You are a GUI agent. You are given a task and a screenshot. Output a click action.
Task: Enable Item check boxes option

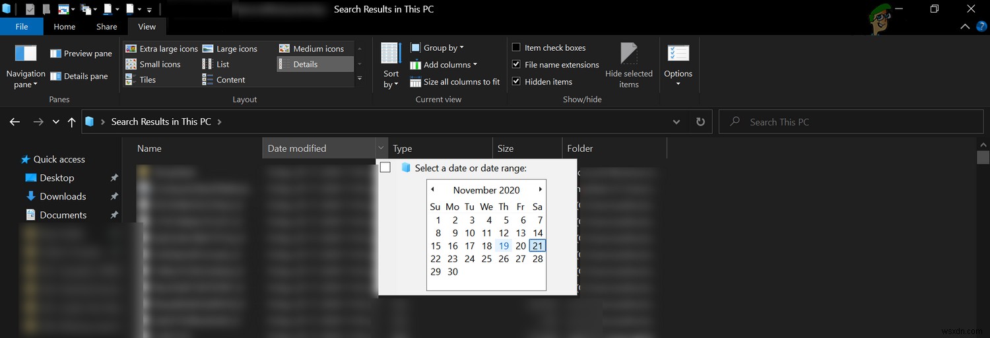tap(517, 48)
